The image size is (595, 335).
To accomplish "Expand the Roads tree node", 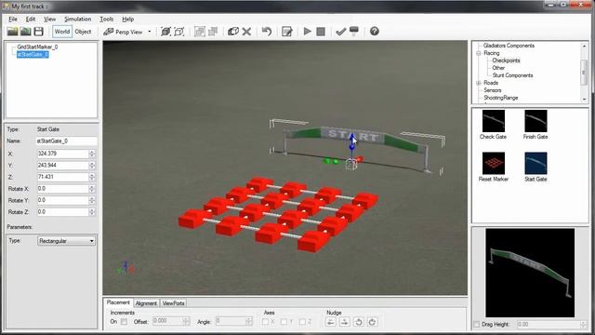I will (x=479, y=83).
